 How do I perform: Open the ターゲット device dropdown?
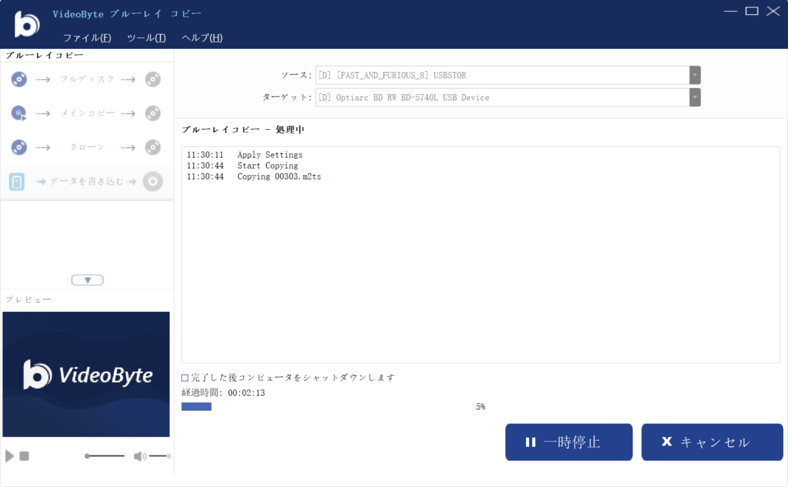coord(694,97)
